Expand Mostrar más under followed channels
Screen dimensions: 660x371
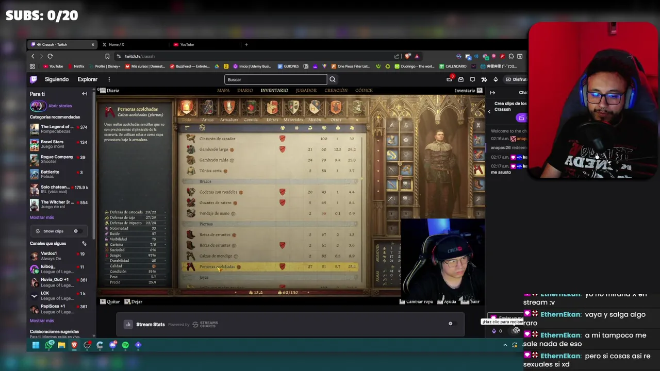[42, 321]
